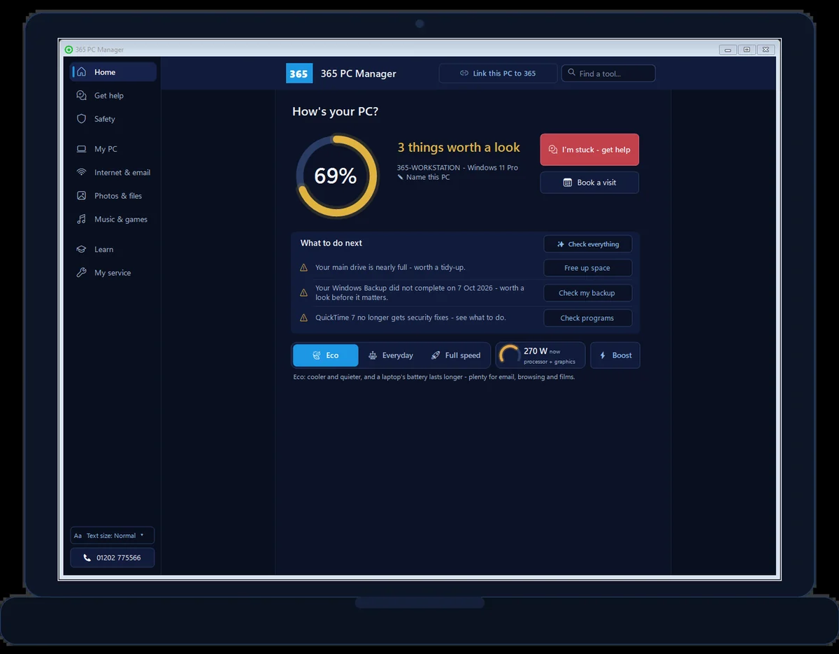This screenshot has width=839, height=654.
Task: Click the Safety shield icon
Action: tap(82, 119)
